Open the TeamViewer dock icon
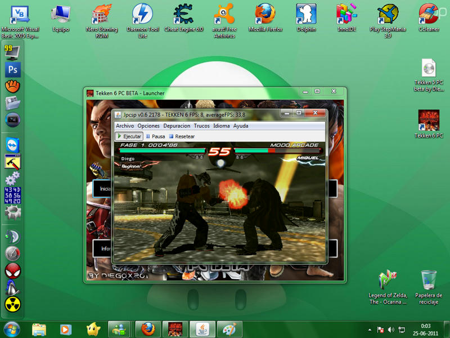This screenshot has width=450, height=338. [12, 145]
